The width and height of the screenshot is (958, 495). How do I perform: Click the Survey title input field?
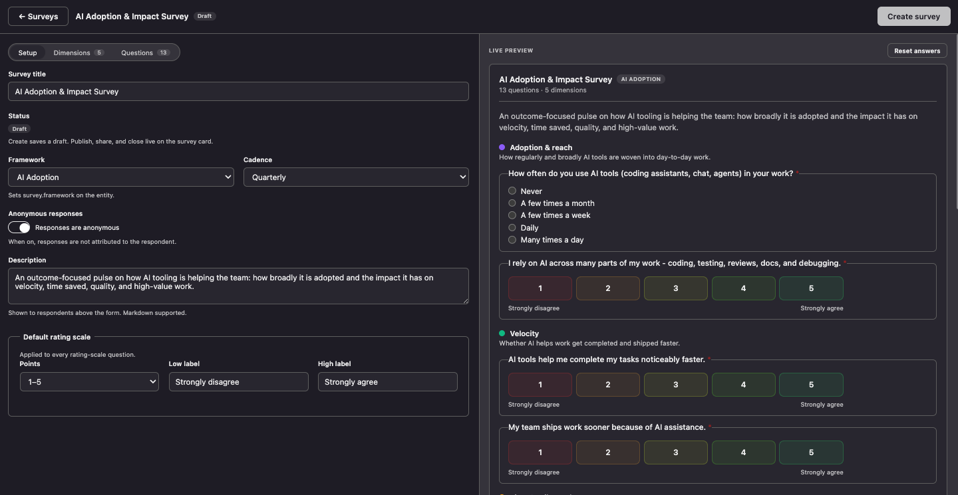click(x=238, y=92)
